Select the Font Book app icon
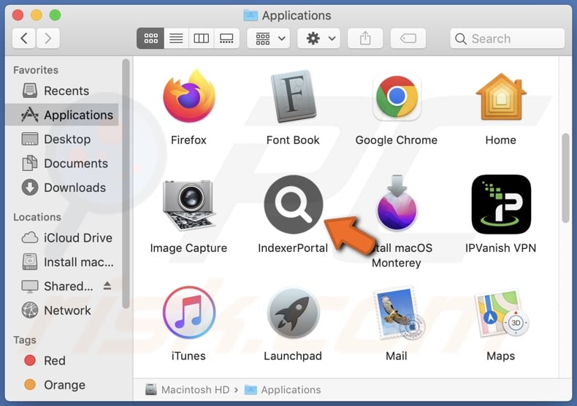Viewport: 577px width, 406px height. coord(294,96)
